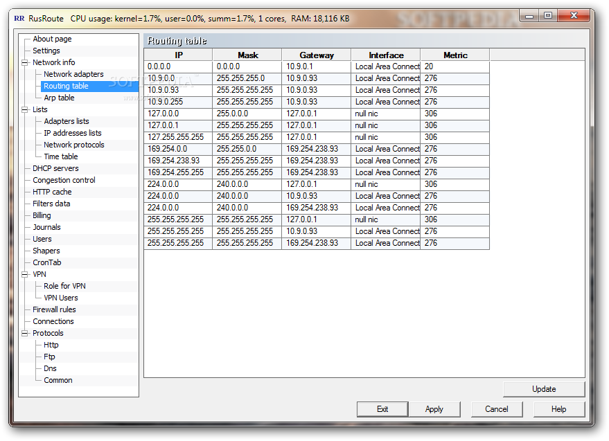Open HTTP cache page

pyautogui.click(x=52, y=192)
